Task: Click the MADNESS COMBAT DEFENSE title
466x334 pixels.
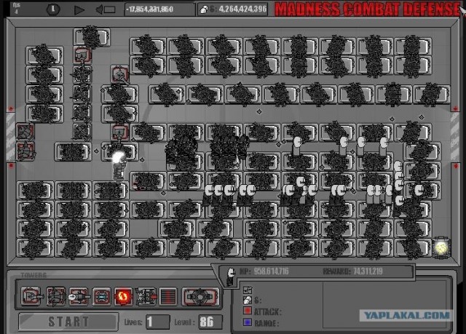Action: point(368,9)
